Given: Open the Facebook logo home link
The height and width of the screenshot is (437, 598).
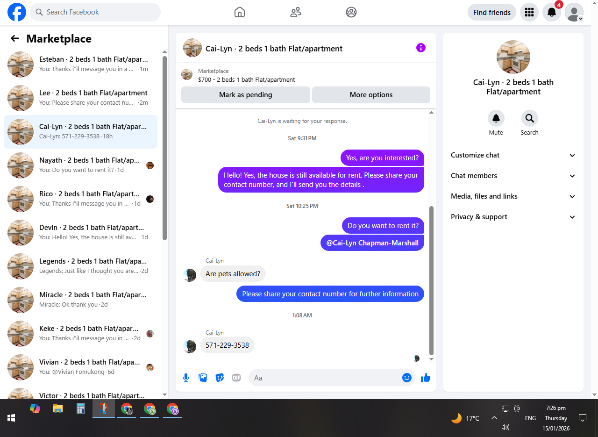Looking at the screenshot, I should point(17,12).
